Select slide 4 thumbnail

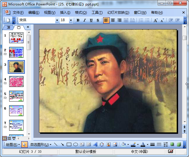point(16,82)
